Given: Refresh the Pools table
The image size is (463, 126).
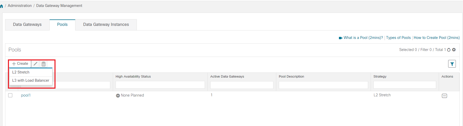Looking at the screenshot, I should coord(449,50).
